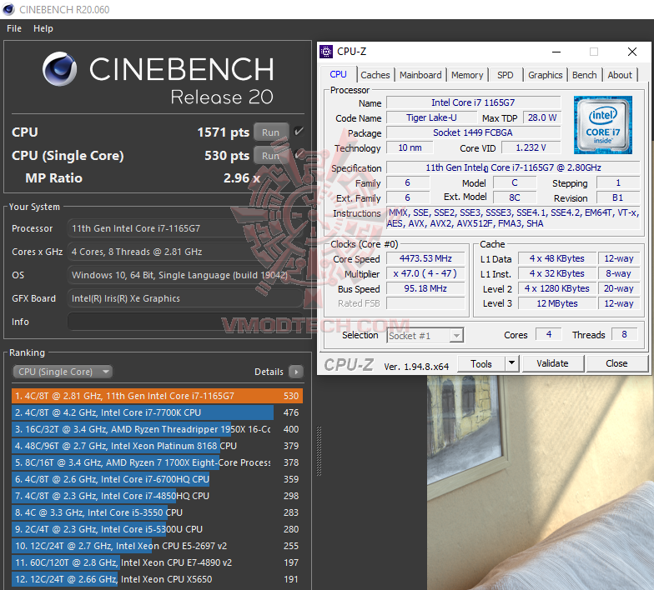The image size is (654, 590).
Task: Click the Core Speed value 4473.53 MHz
Action: click(425, 258)
